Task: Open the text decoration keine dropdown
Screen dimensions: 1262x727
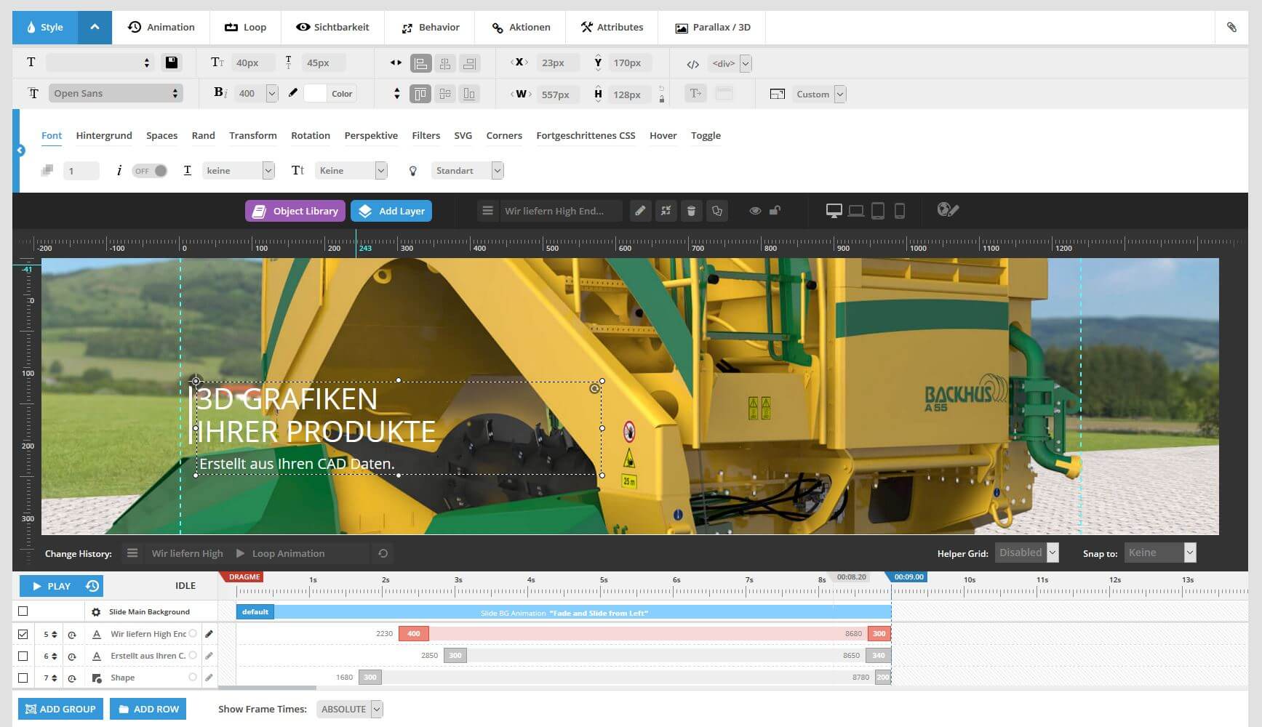Action: (x=239, y=170)
